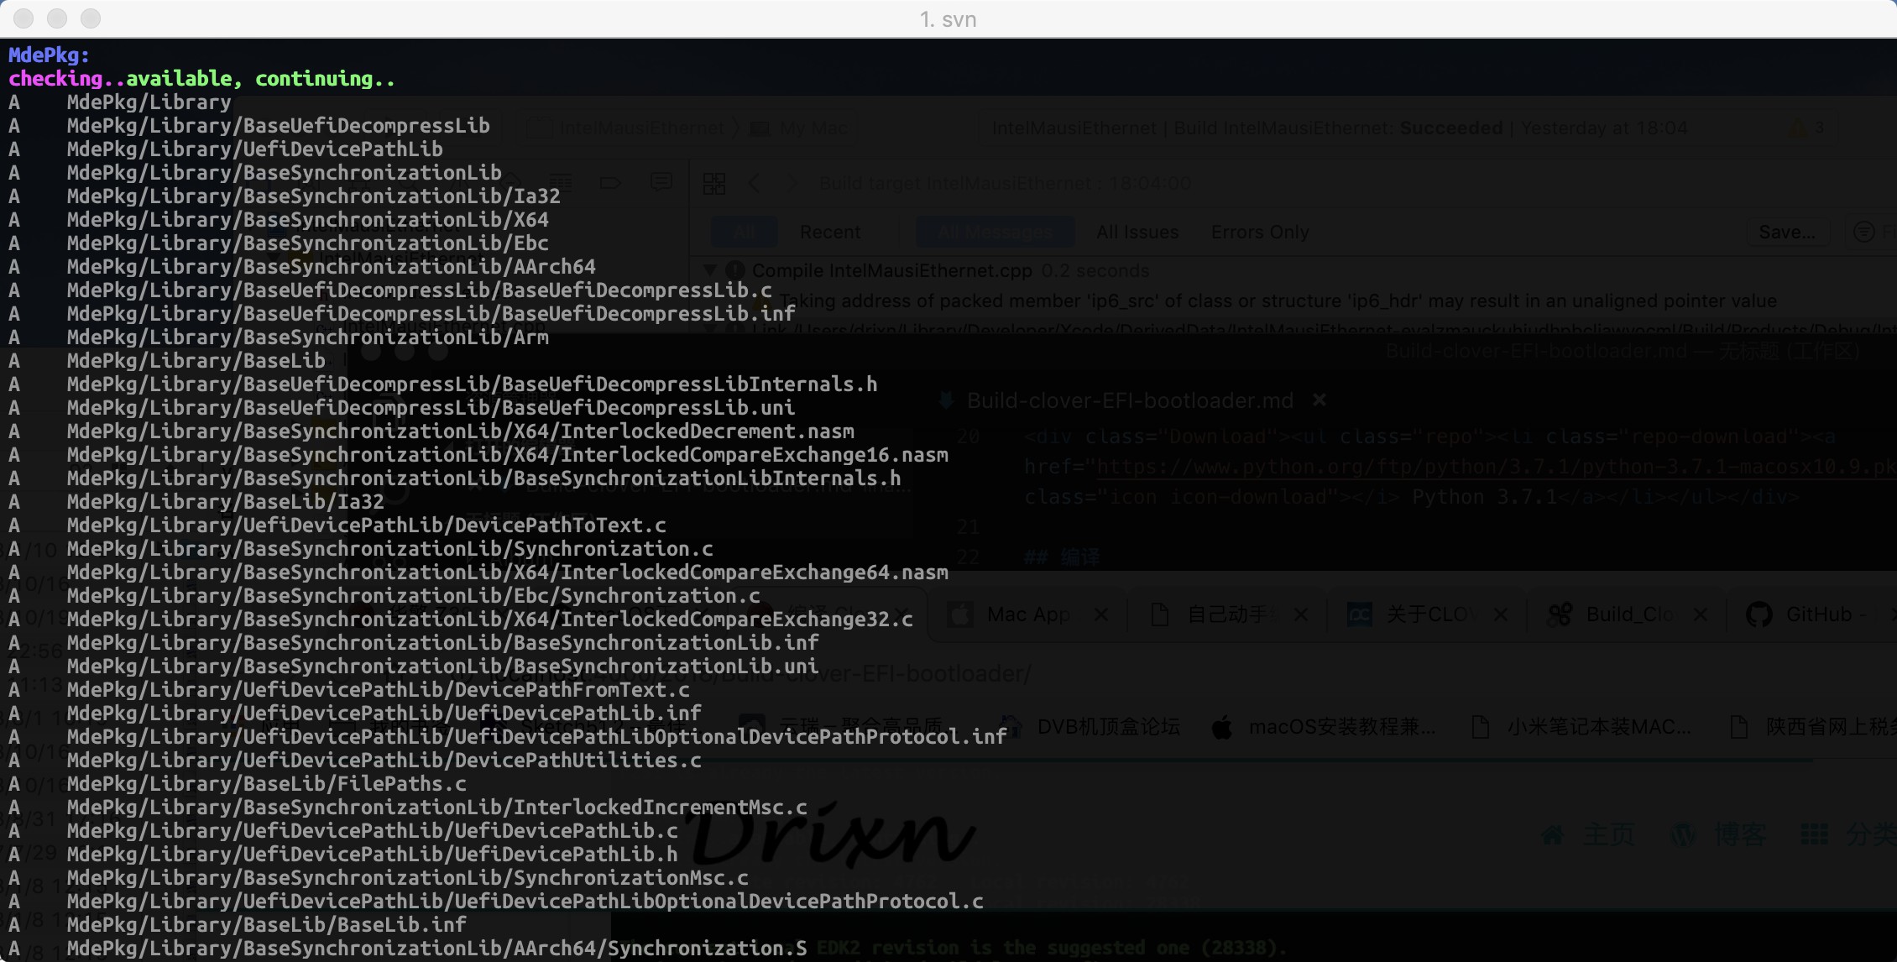The image size is (1897, 962).
Task: Close the Build-clover-EFI-bootloader.md editor tab
Action: (x=1320, y=400)
